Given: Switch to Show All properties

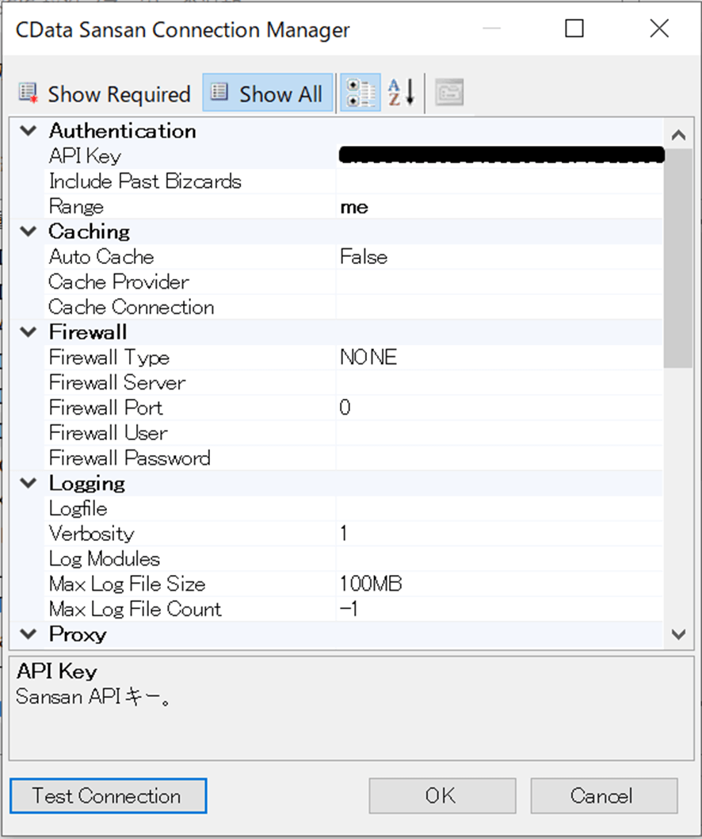Looking at the screenshot, I should tap(269, 94).
